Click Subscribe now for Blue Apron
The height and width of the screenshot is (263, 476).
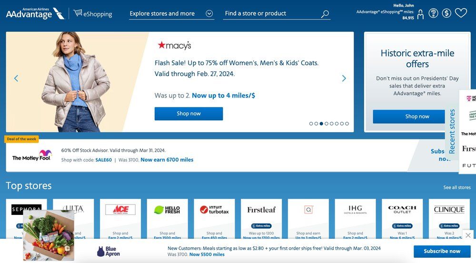pos(442,251)
